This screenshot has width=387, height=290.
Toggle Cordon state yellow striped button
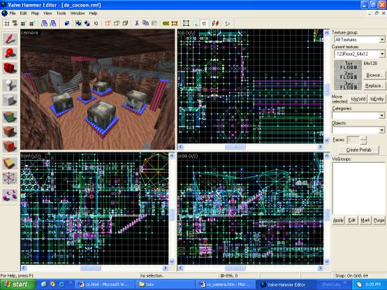[166, 24]
